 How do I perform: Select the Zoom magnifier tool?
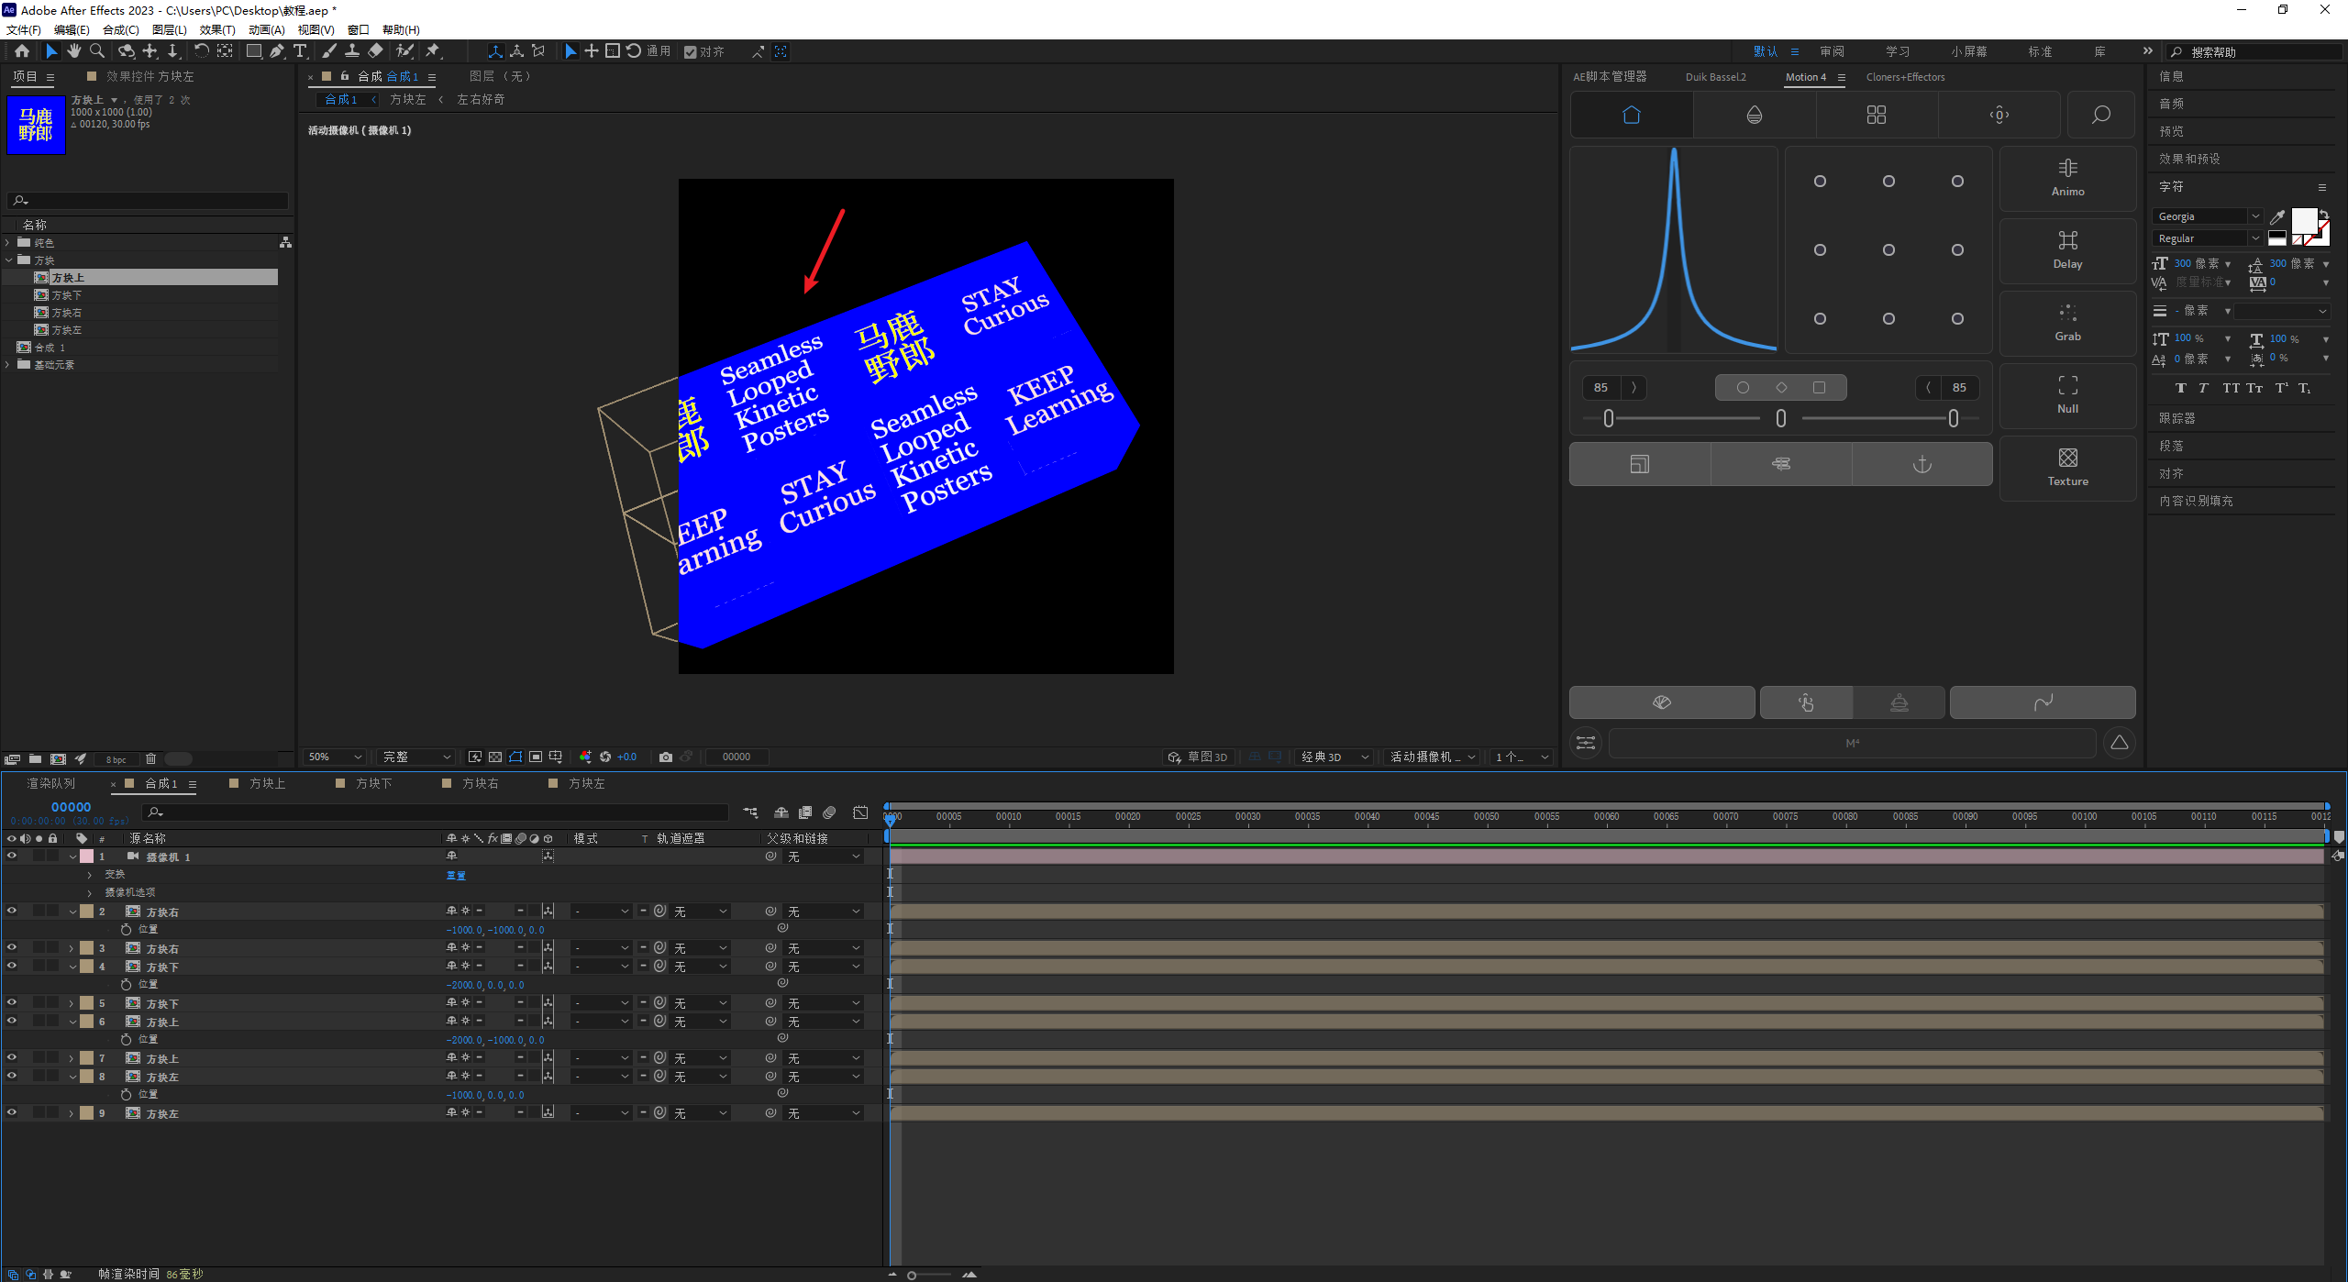click(x=97, y=51)
